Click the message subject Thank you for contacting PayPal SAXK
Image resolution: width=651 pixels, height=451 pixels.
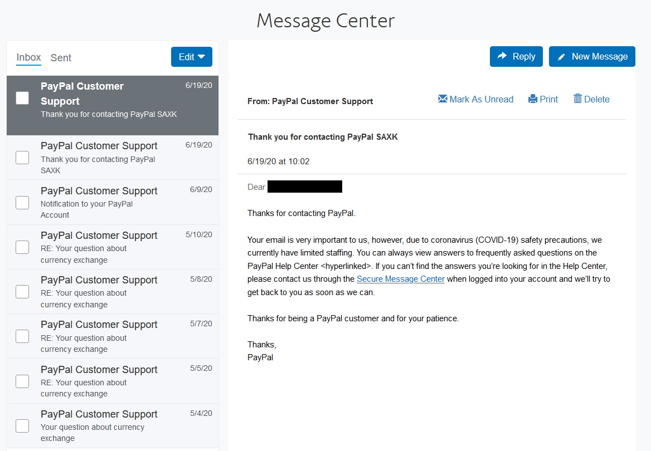point(323,137)
